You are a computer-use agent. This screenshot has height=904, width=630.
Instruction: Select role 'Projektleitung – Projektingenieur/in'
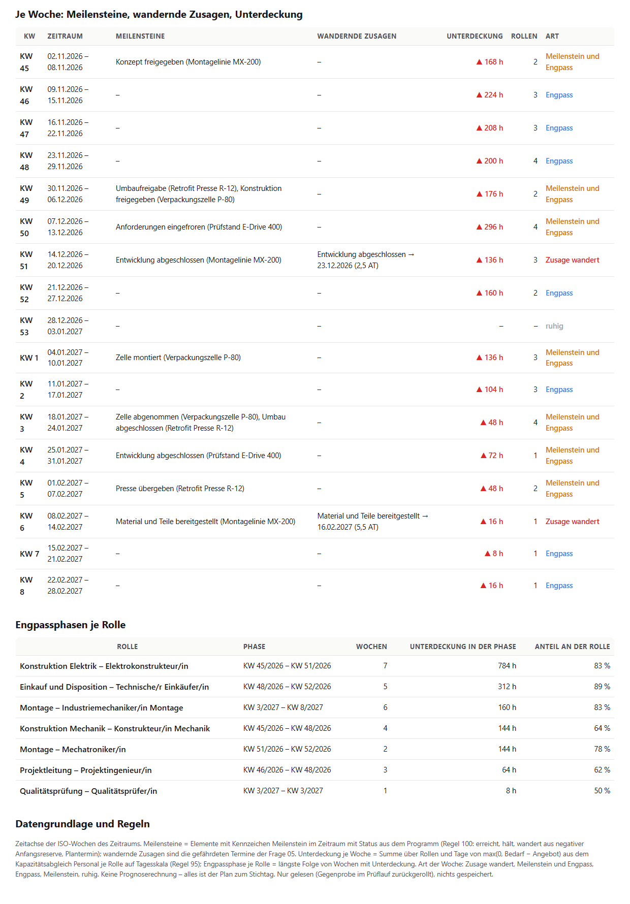click(x=85, y=770)
